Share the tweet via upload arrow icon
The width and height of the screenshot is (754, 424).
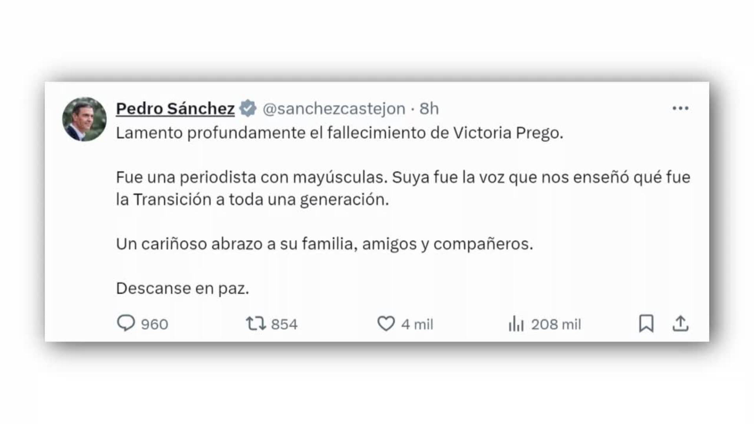pos(680,323)
